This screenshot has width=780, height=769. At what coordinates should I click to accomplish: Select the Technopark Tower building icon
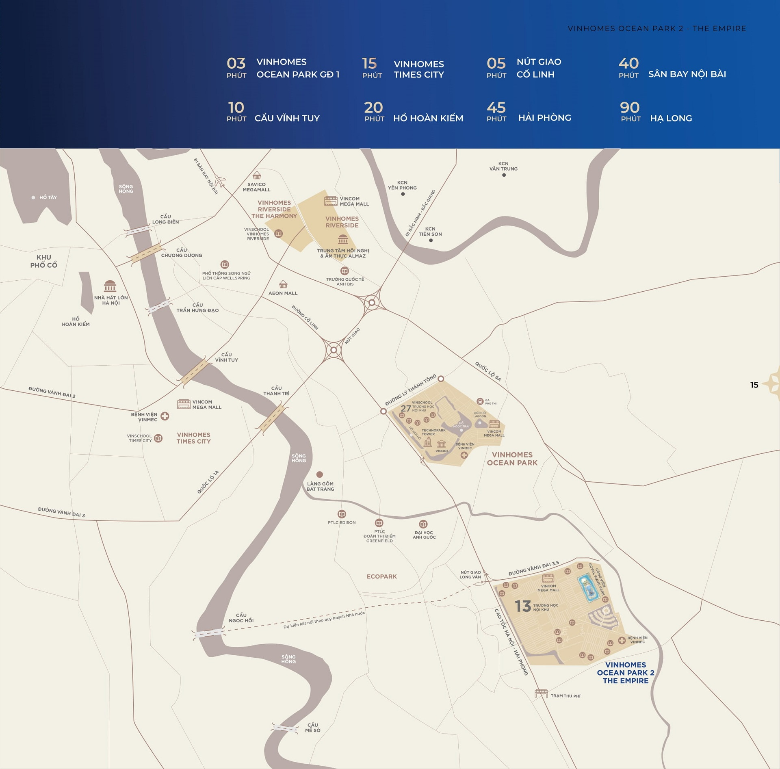point(428,442)
